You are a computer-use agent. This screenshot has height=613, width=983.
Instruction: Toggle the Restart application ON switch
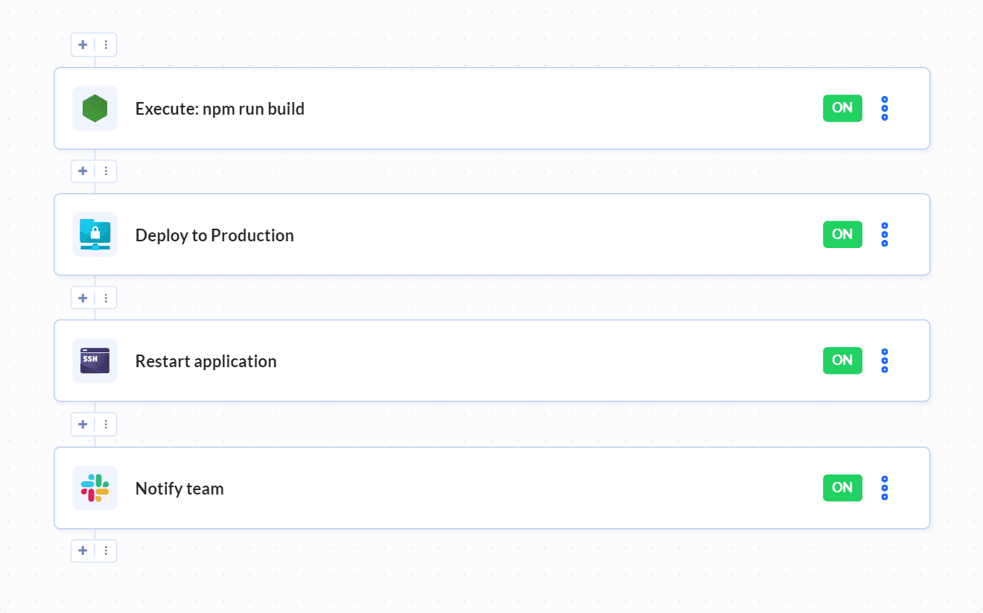tap(842, 361)
